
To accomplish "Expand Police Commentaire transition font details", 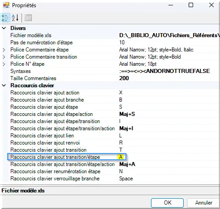I will 4,57.
